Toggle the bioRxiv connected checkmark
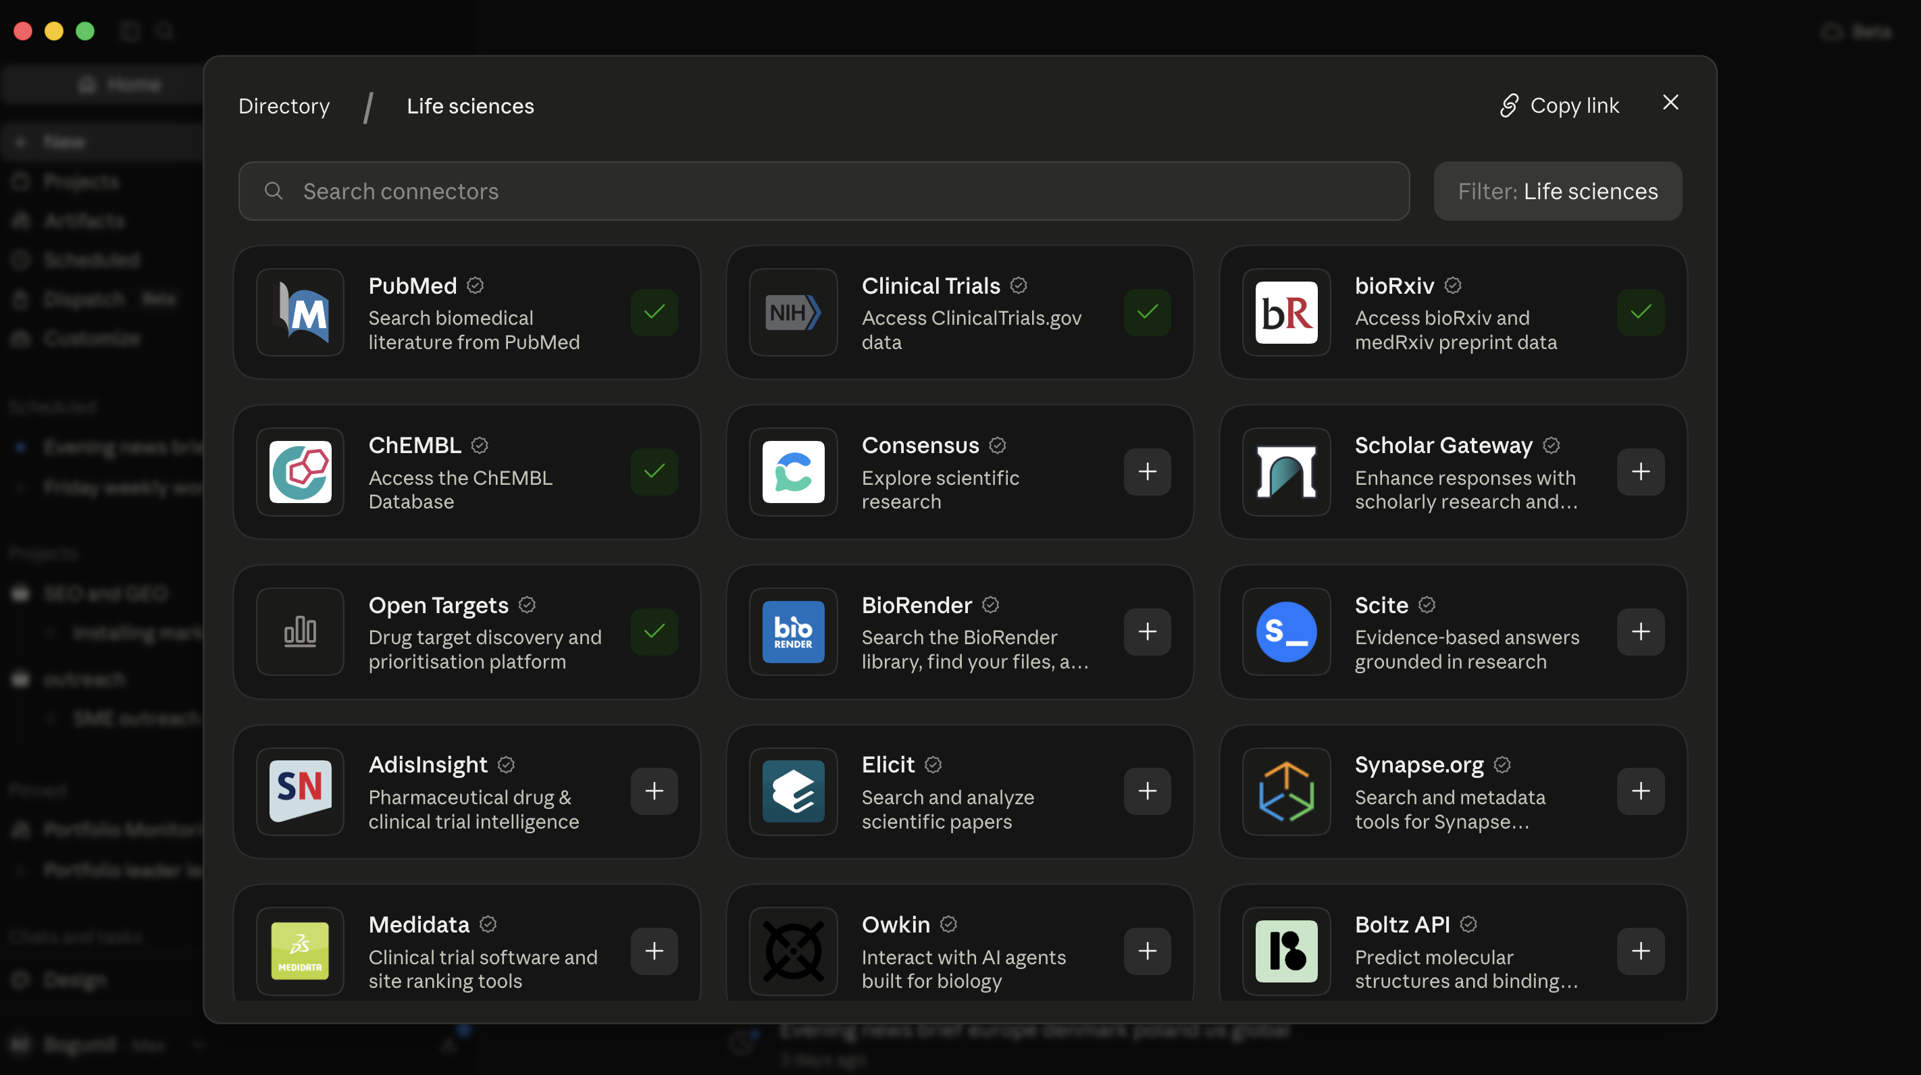This screenshot has width=1921, height=1075. (1641, 313)
